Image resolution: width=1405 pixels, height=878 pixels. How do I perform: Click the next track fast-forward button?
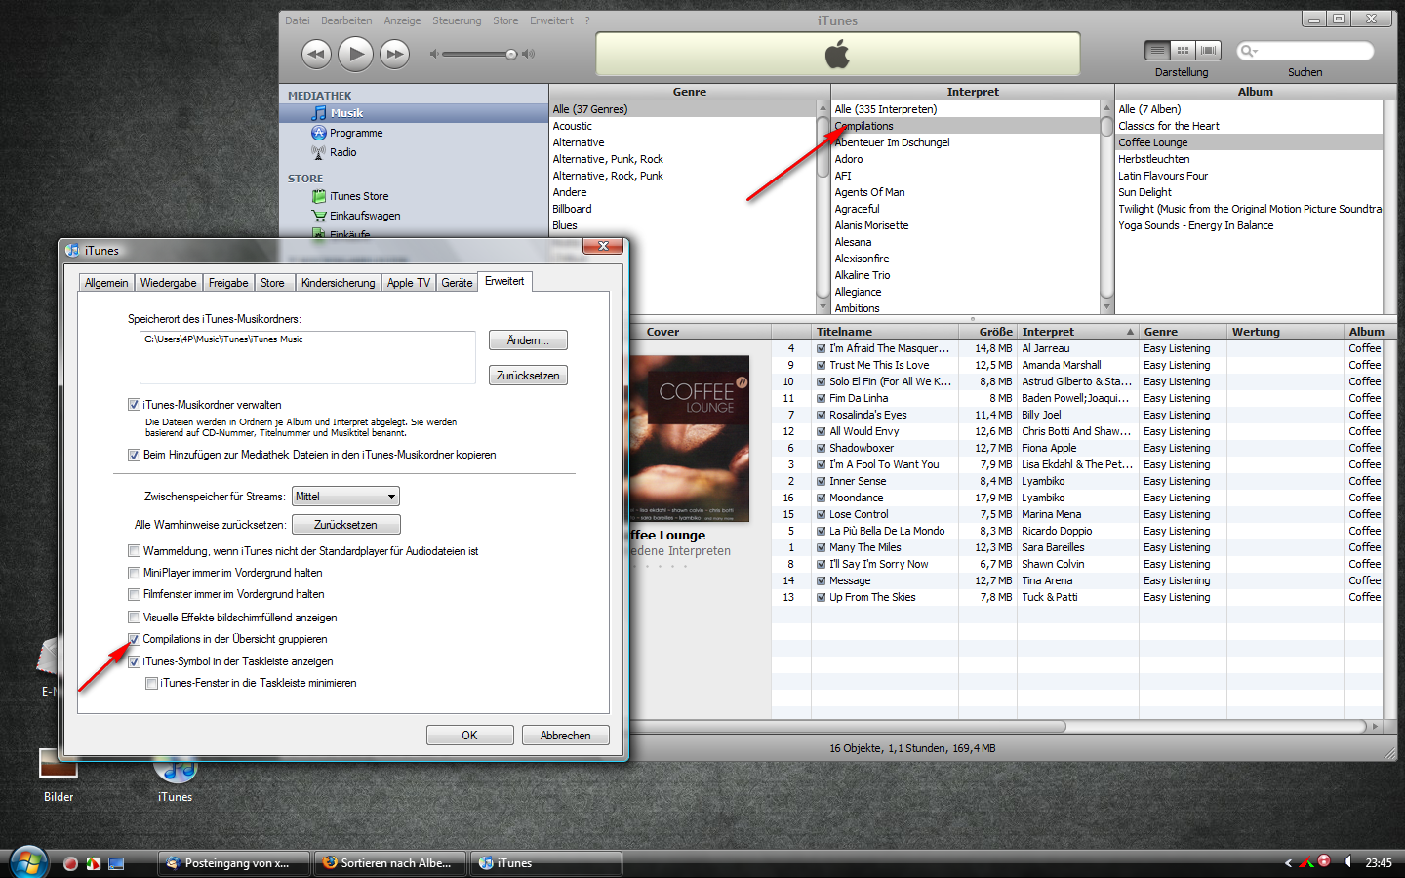pyautogui.click(x=394, y=54)
